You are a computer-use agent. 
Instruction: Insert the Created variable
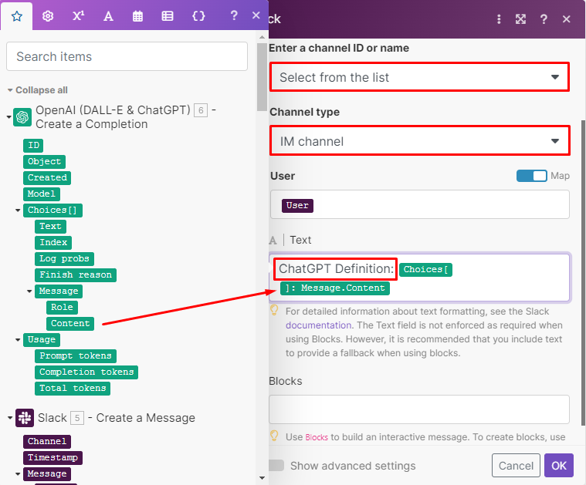pyautogui.click(x=47, y=177)
